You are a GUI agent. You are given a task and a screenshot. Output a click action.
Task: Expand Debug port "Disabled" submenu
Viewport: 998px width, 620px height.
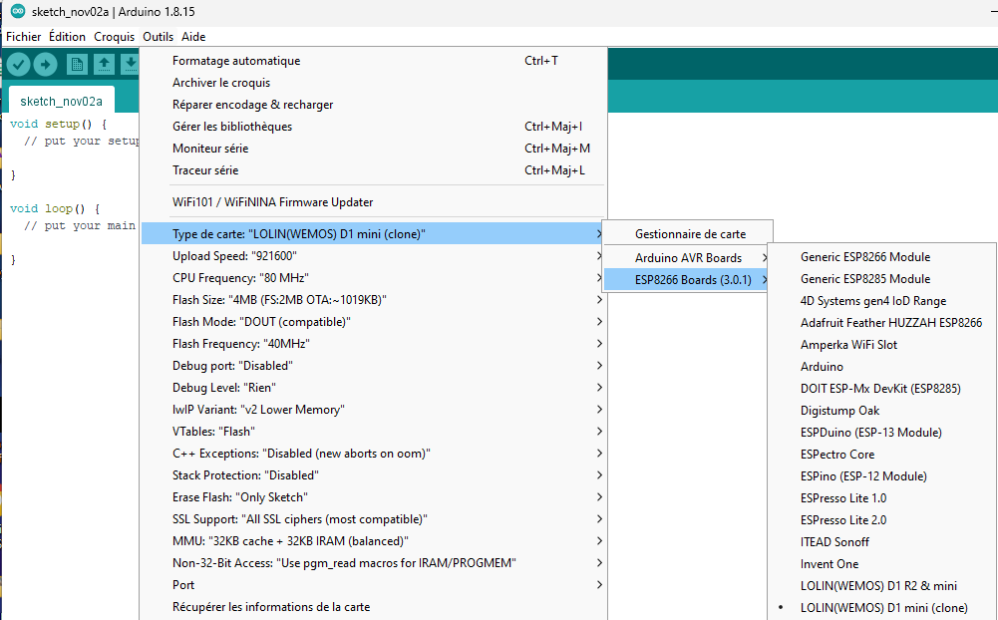click(373, 366)
